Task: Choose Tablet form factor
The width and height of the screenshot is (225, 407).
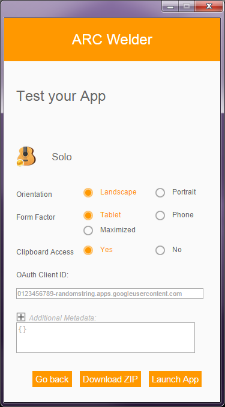Action: tap(88, 216)
